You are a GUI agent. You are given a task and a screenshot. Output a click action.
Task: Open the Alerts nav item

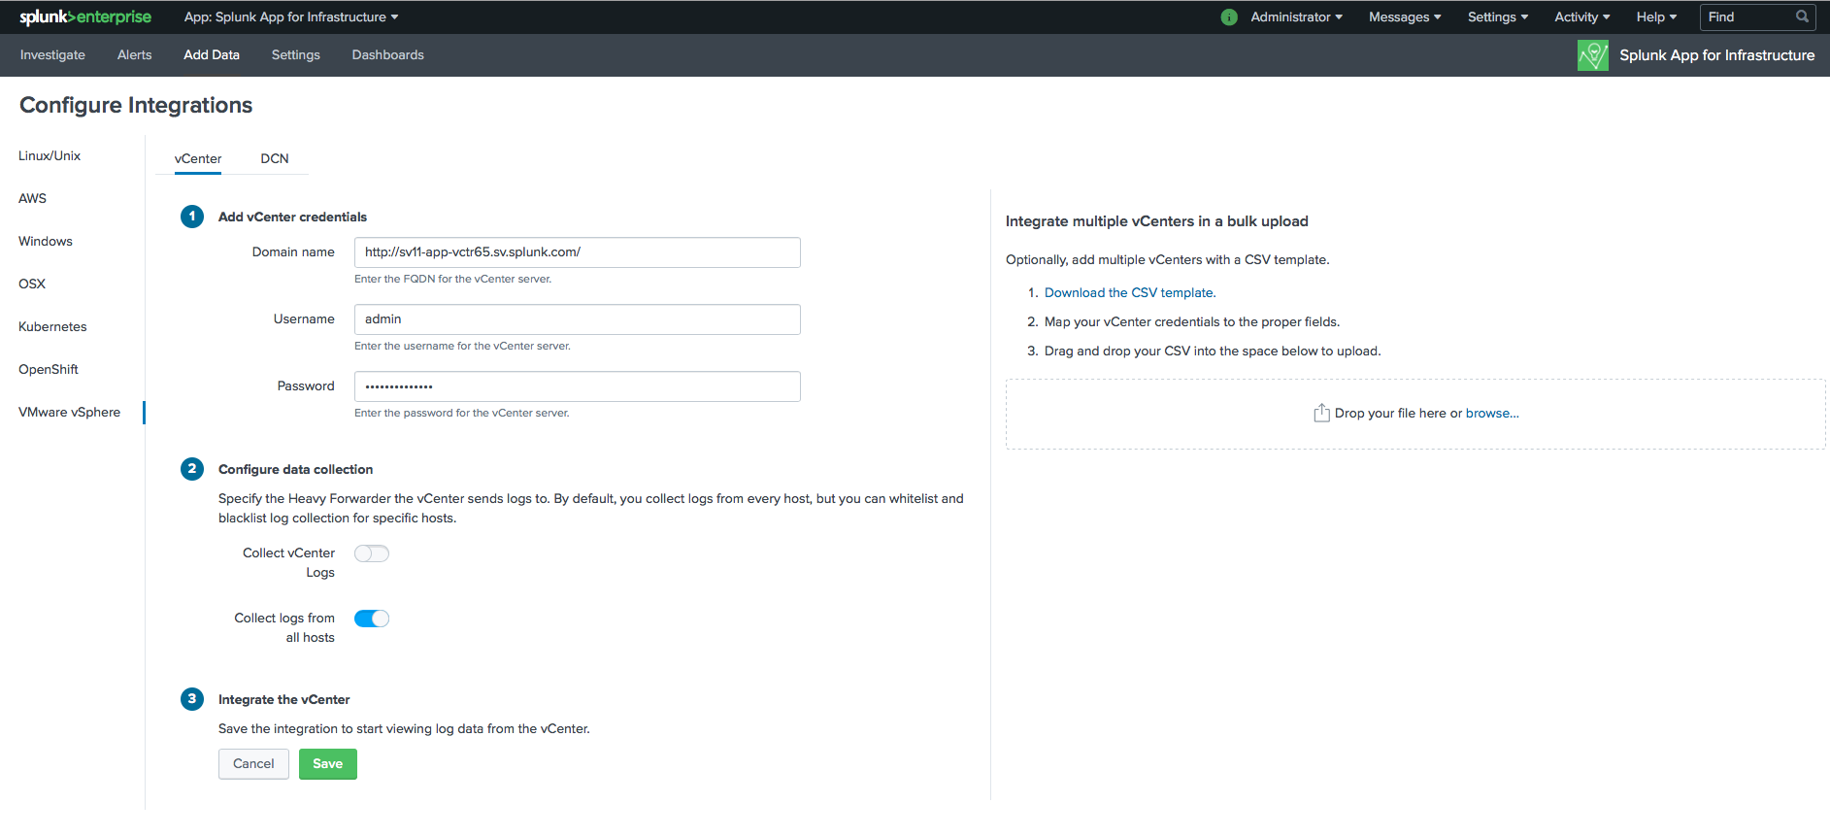pyautogui.click(x=134, y=55)
